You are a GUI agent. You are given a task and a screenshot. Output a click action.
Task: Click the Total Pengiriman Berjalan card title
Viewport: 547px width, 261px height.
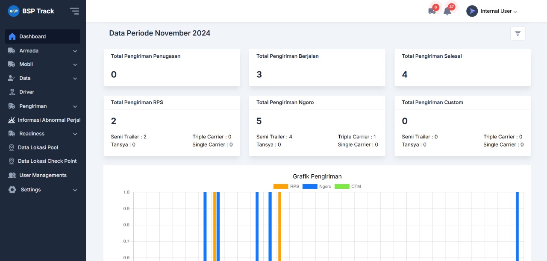click(x=288, y=56)
